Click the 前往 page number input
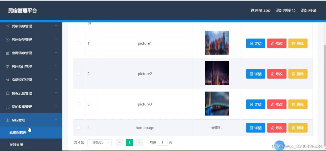 point(162,142)
